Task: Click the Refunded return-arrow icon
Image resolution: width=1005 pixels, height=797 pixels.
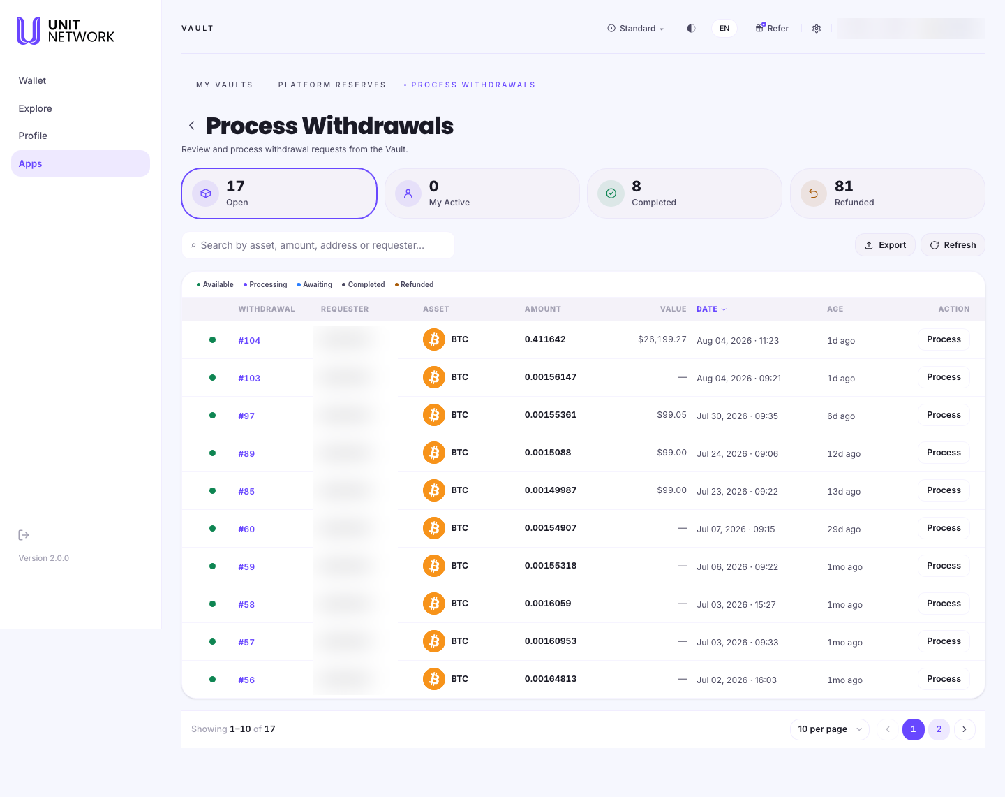Action: 814,193
